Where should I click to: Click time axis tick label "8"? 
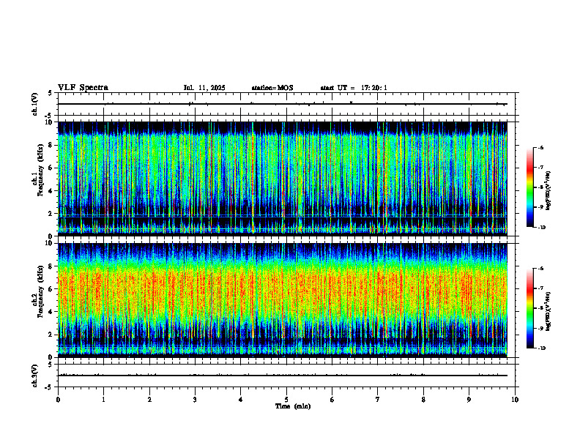pos(423,400)
